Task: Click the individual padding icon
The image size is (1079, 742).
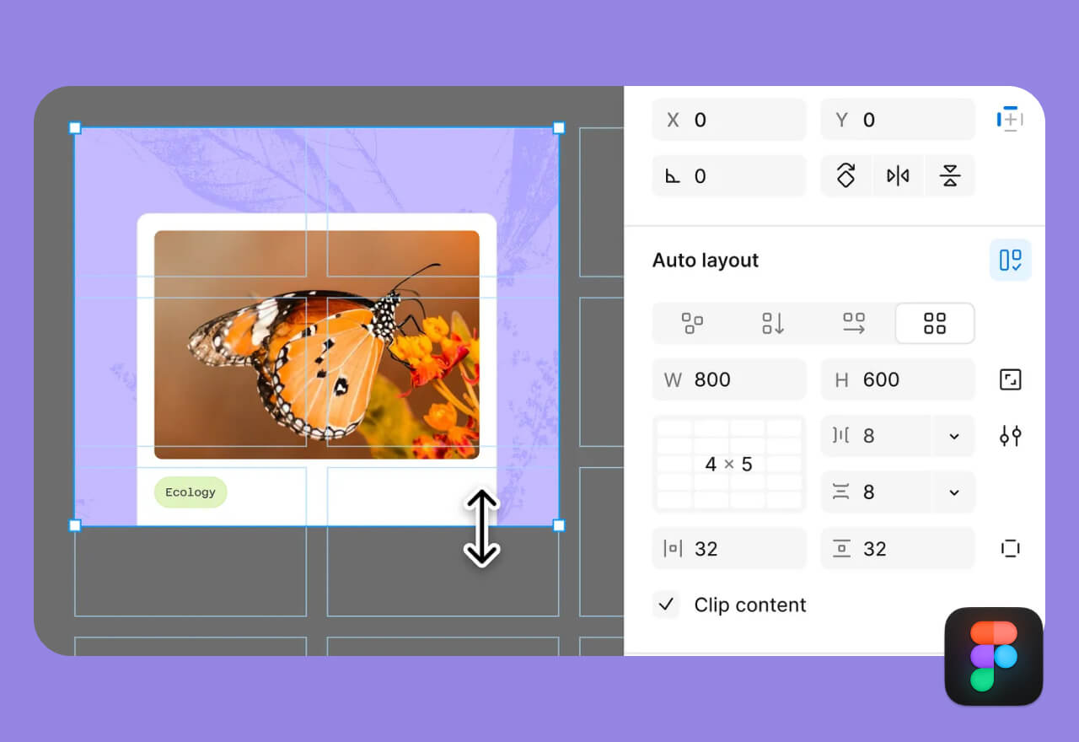Action: [1010, 549]
